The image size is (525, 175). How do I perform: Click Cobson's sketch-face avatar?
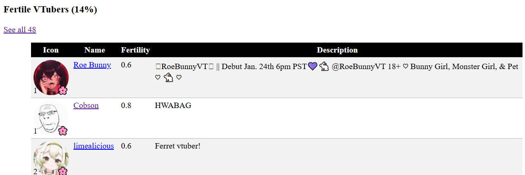[x=50, y=117]
